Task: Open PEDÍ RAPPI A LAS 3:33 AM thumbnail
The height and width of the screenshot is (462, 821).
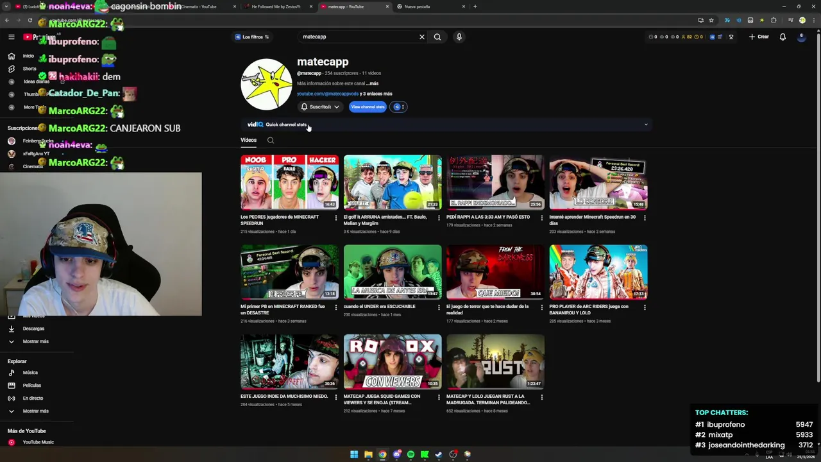Action: (495, 182)
